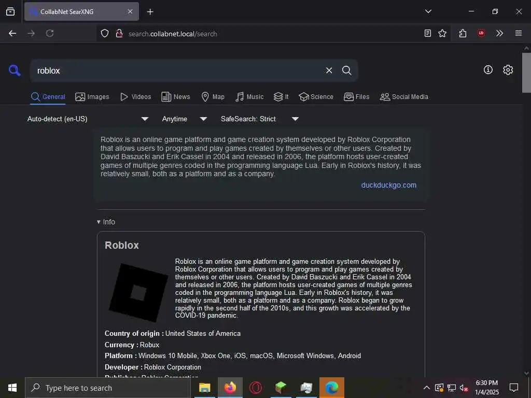Collapse the Info section
Screen dimensions: 531x398
(106, 222)
